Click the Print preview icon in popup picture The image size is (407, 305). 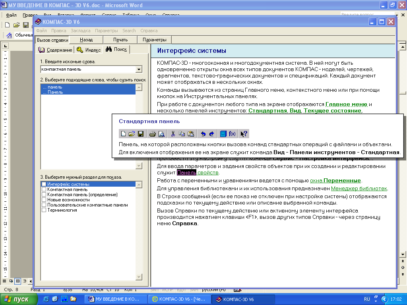[161, 134]
